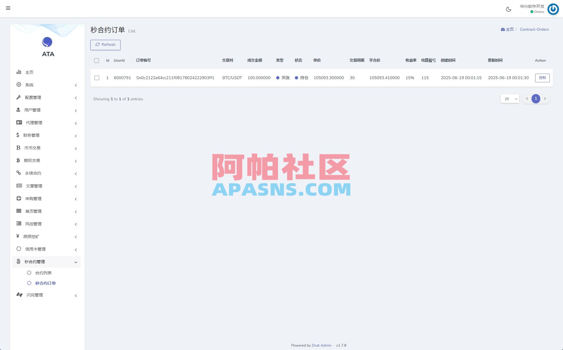Expand the 用户管理 menu chevron
The height and width of the screenshot is (350, 563).
coord(76,111)
